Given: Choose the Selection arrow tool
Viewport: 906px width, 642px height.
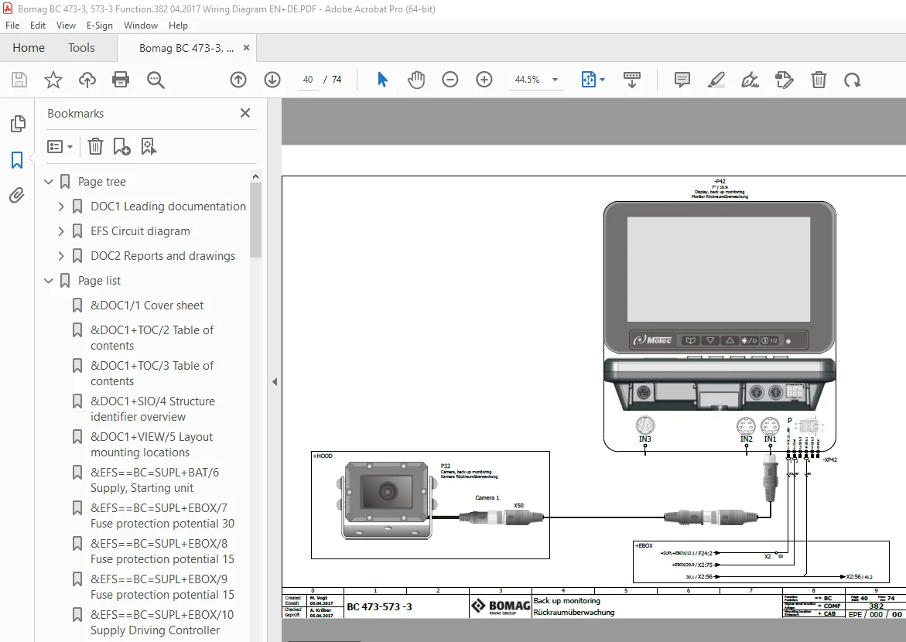Looking at the screenshot, I should (382, 80).
